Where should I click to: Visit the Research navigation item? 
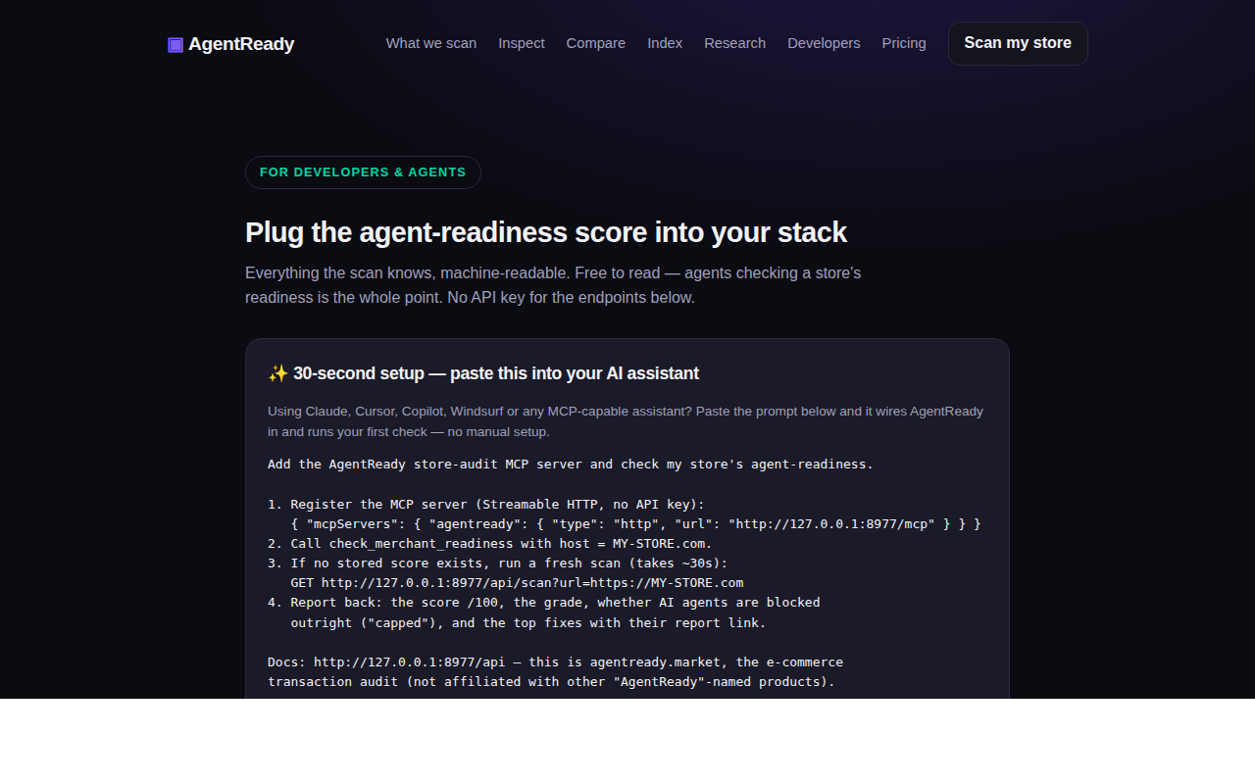(735, 43)
